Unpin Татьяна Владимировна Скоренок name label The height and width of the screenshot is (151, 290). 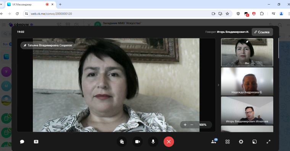click(48, 45)
